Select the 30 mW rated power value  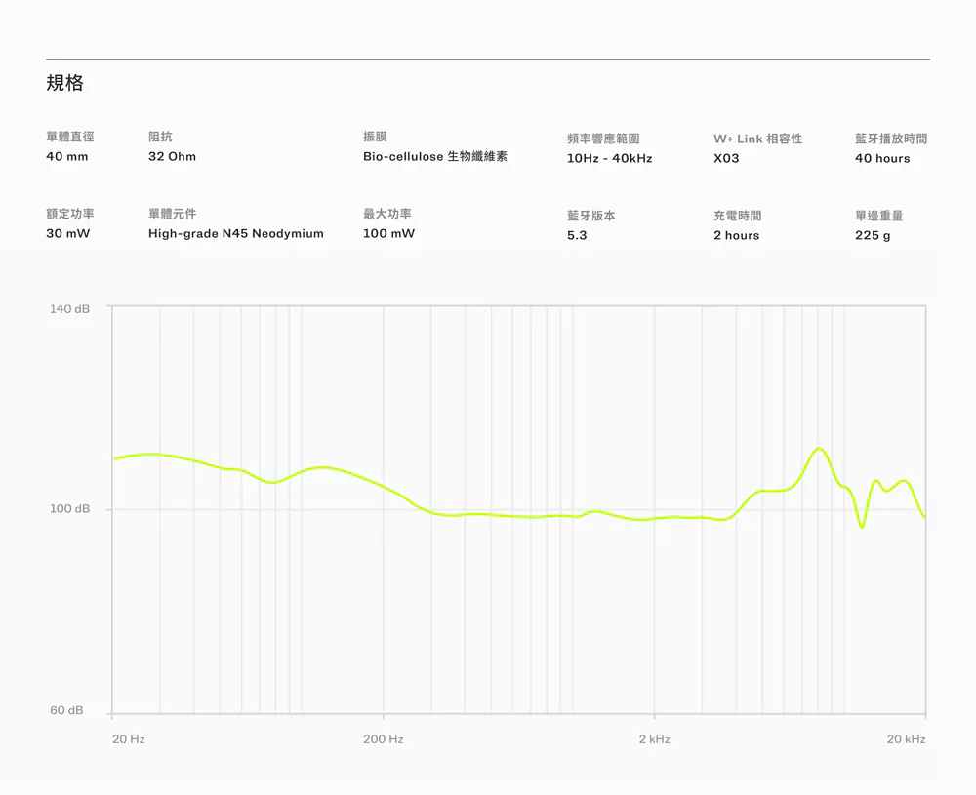click(68, 234)
